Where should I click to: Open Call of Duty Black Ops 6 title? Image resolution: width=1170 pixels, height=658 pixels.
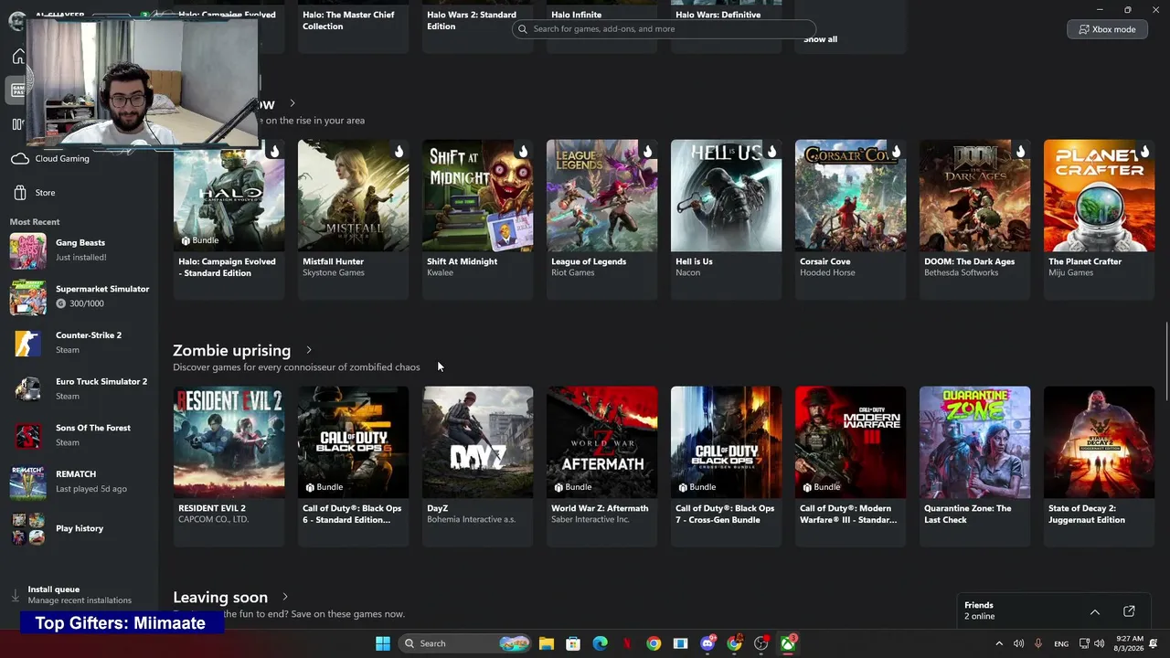[352, 514]
